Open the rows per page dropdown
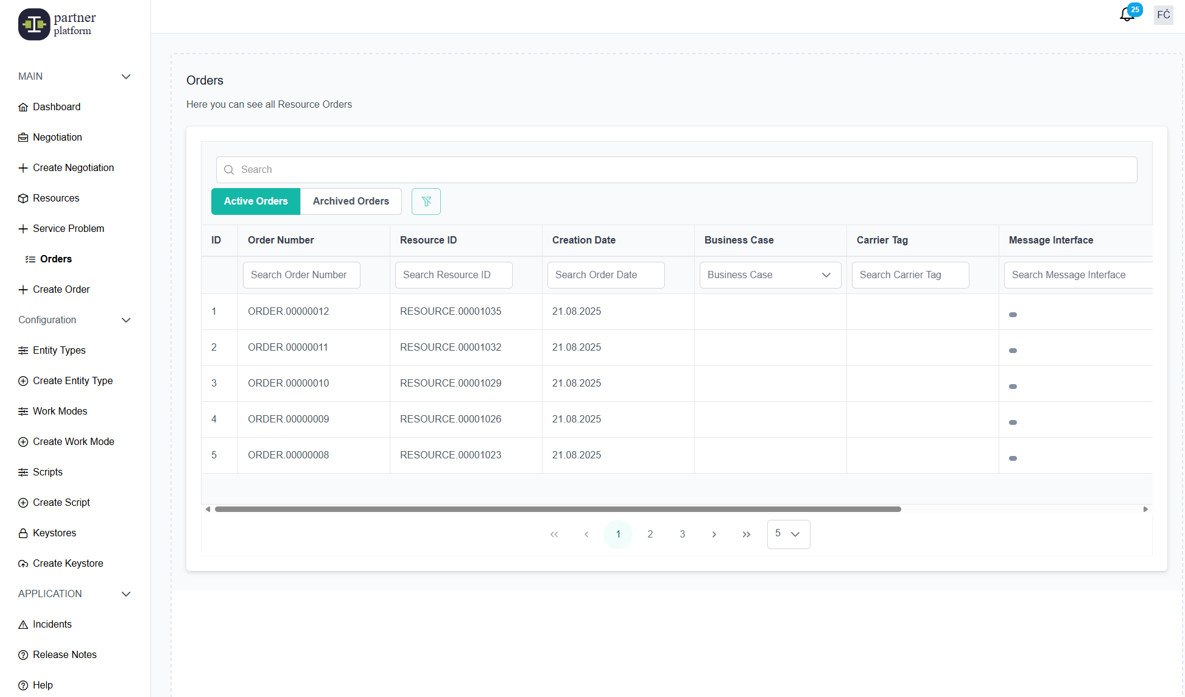 pos(788,534)
